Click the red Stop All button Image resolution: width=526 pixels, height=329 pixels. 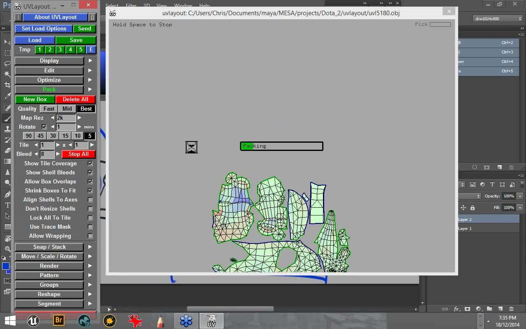point(78,154)
